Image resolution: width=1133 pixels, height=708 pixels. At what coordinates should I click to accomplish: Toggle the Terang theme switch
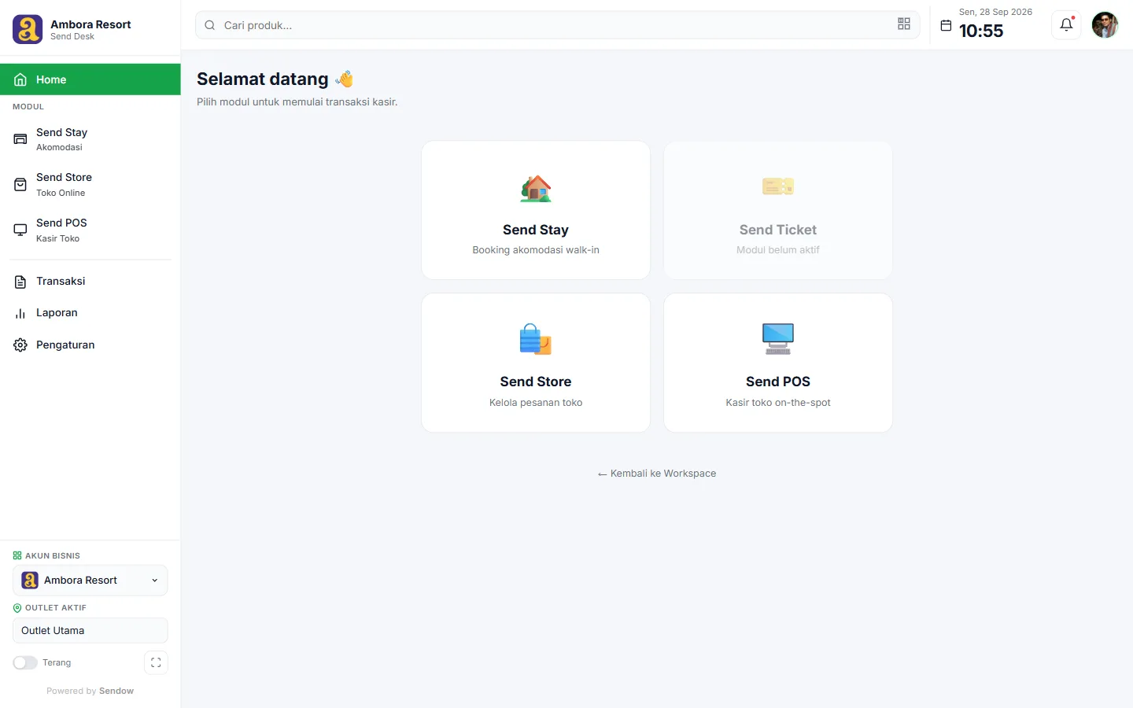(x=25, y=662)
